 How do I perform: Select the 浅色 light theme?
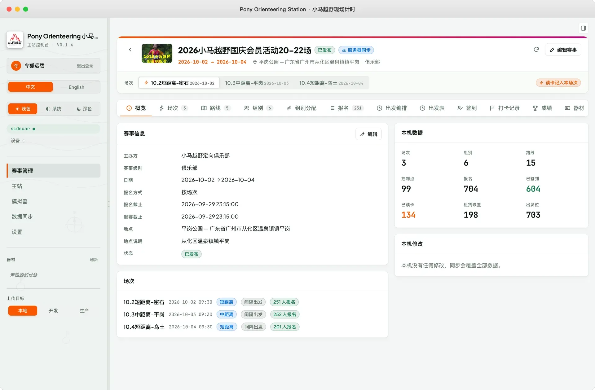click(23, 109)
